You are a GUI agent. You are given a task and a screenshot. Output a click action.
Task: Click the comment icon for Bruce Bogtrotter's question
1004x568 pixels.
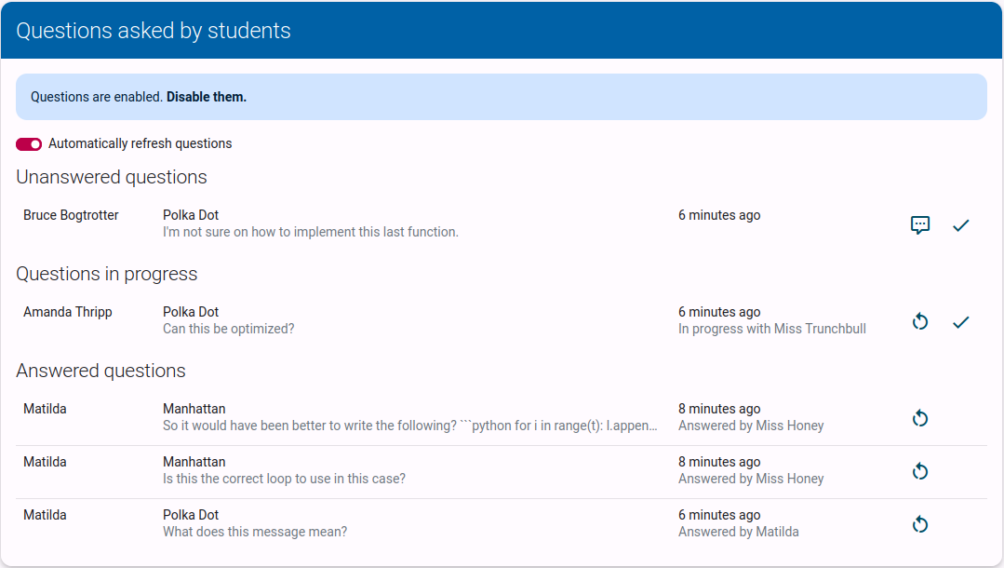click(920, 224)
